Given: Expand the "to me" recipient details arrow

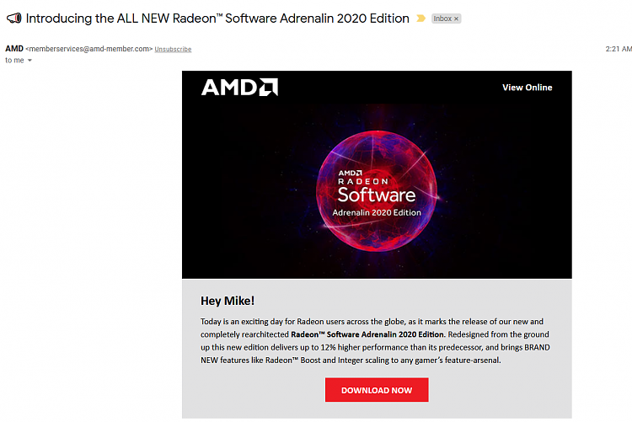Looking at the screenshot, I should (x=29, y=61).
